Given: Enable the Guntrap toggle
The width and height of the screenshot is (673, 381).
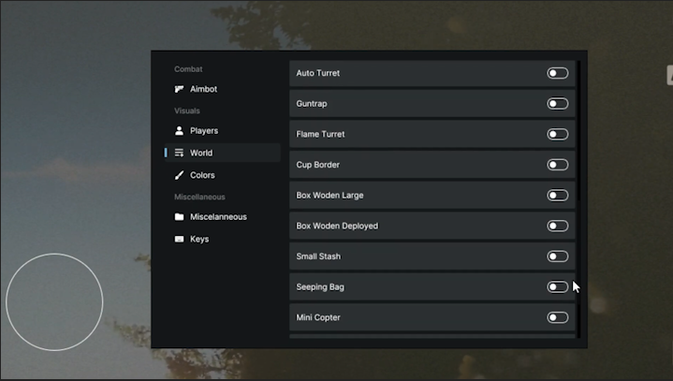Looking at the screenshot, I should point(557,104).
